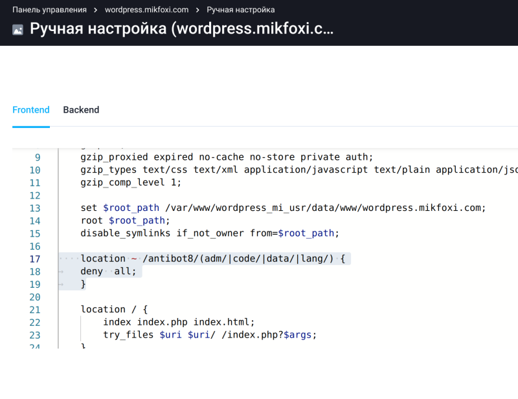Image resolution: width=518 pixels, height=399 pixels.
Task: Click line number 21 in the gutter
Action: tap(34, 310)
